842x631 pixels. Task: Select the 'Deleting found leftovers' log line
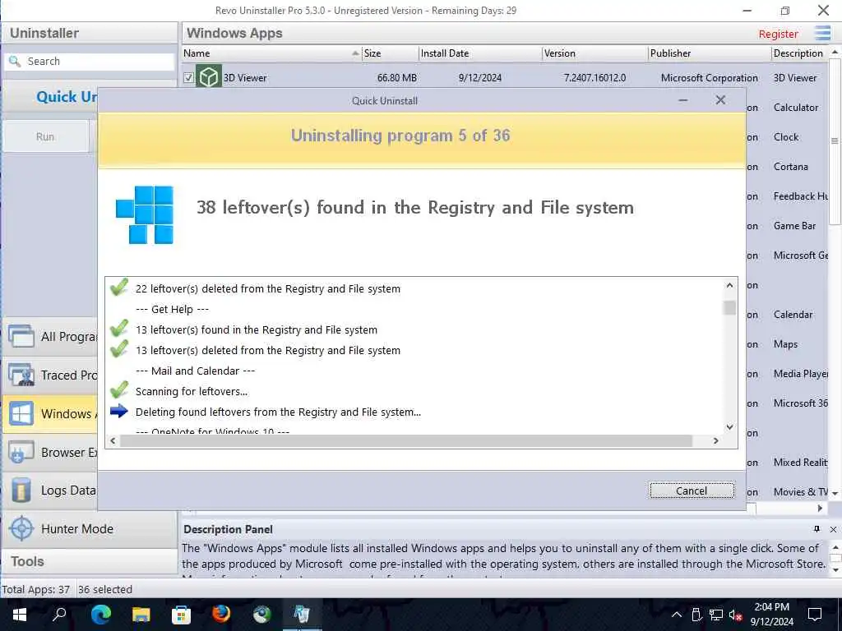[278, 412]
